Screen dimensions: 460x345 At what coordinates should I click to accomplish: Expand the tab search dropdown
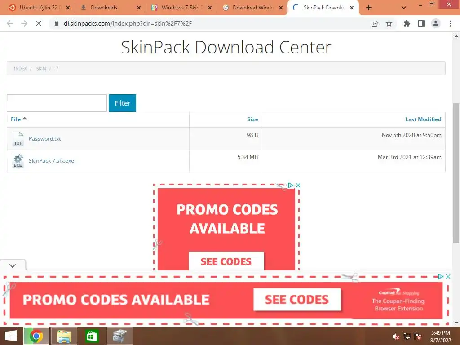point(404,8)
